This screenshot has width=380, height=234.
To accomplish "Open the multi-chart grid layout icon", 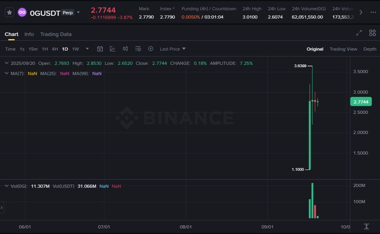I will point(372,33).
